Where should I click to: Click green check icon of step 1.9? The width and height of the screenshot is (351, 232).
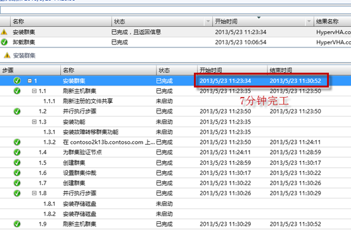point(17,224)
